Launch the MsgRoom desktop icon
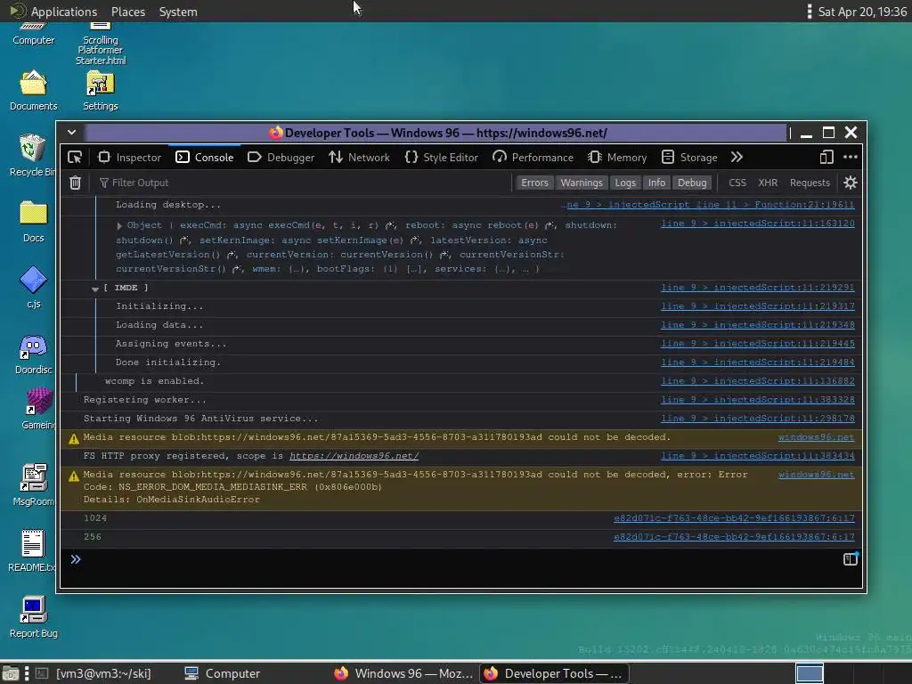 [x=34, y=485]
